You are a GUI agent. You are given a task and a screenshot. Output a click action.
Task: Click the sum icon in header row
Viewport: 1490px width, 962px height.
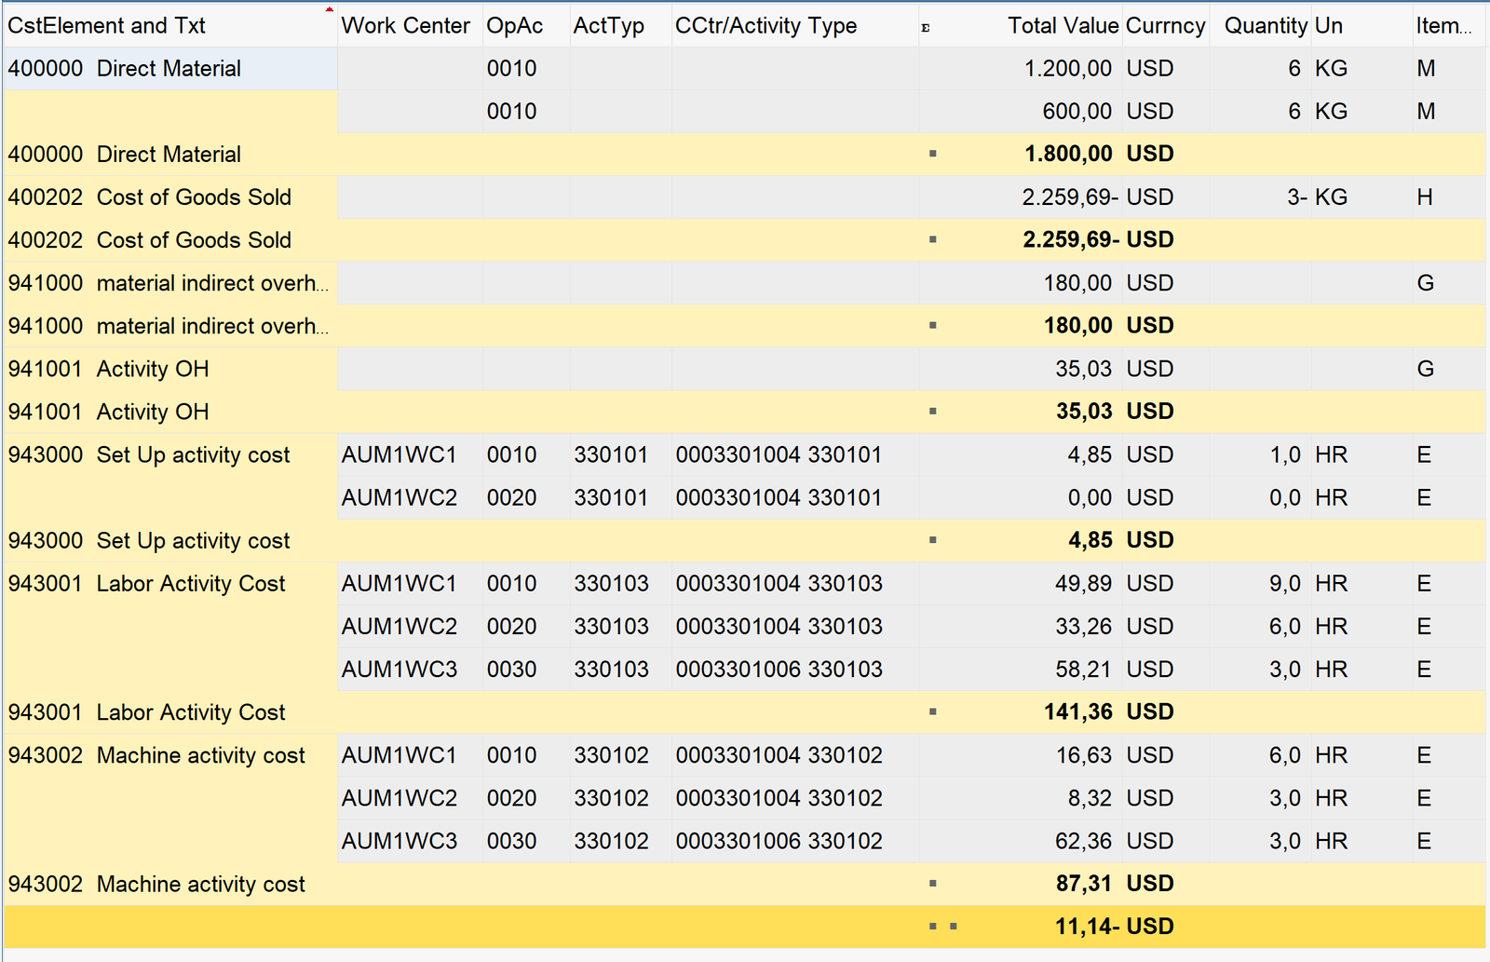pyautogui.click(x=925, y=28)
